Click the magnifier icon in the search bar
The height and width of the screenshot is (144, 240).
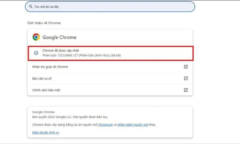(x=30, y=7)
